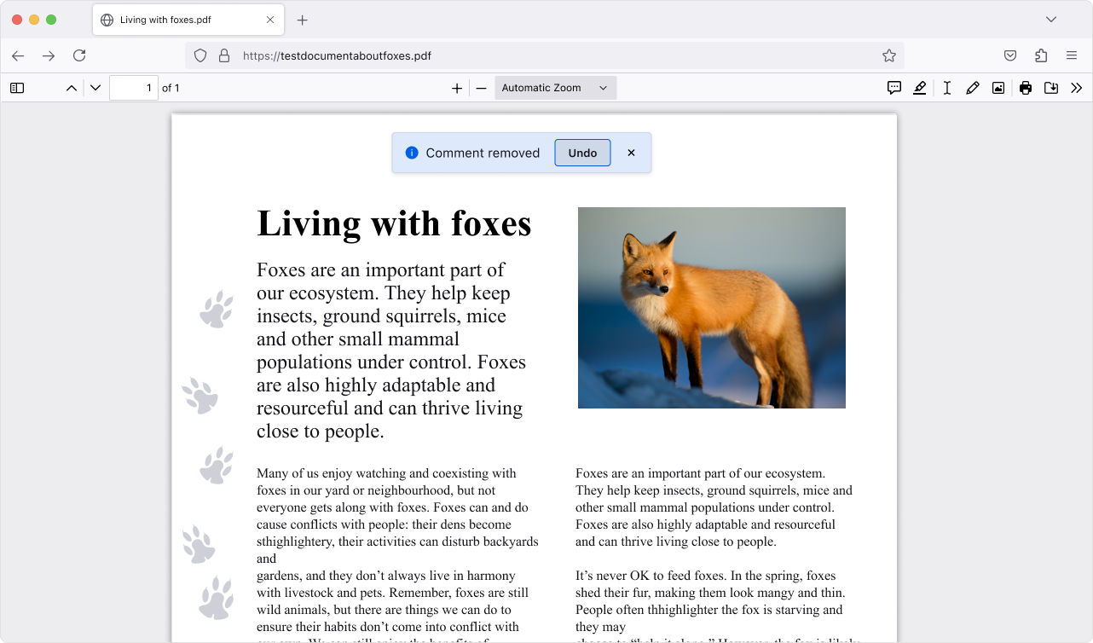Expand the PDF tools overflow menu
Image resolution: width=1093 pixels, height=643 pixels.
click(1076, 88)
